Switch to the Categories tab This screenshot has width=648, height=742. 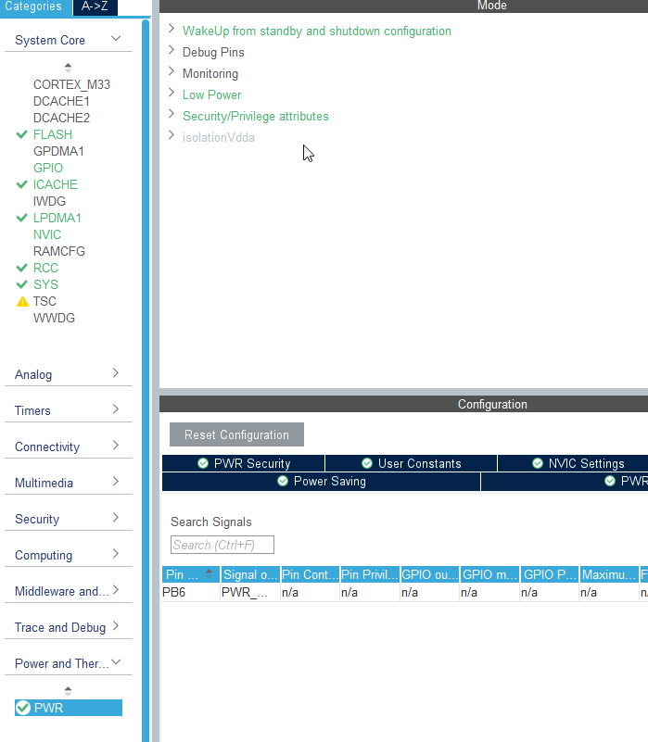(35, 7)
